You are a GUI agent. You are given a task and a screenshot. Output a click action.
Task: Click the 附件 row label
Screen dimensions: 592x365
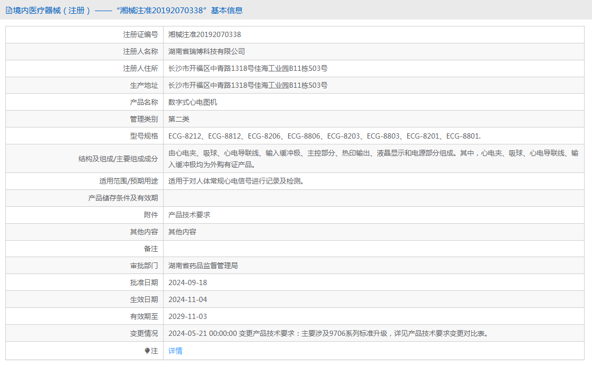click(151, 215)
